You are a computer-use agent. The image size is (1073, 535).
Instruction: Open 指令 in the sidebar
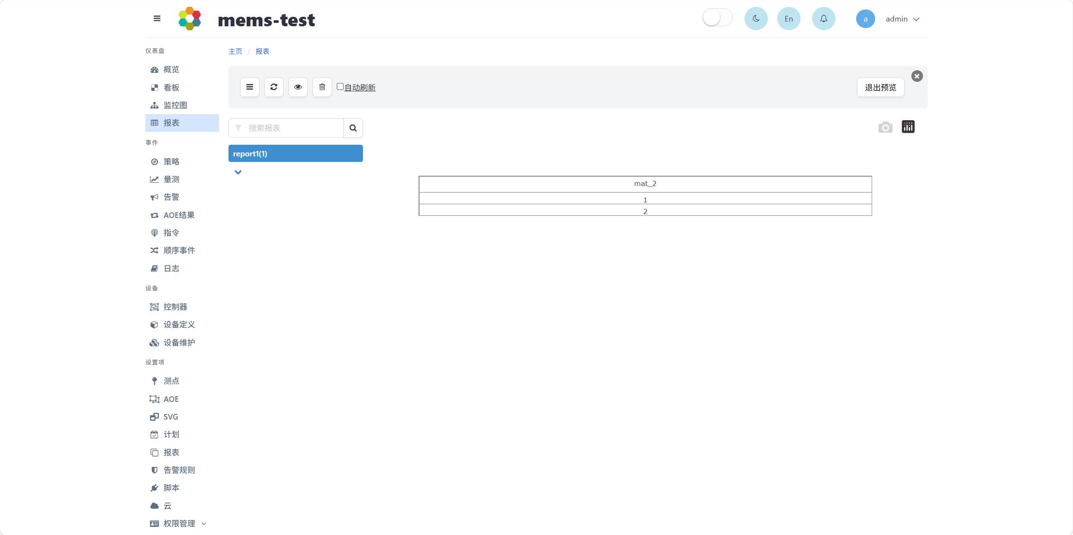[x=182, y=233]
